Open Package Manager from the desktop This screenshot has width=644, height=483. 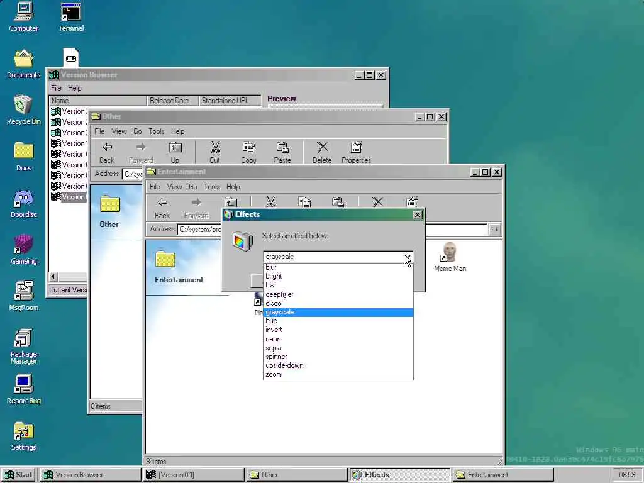point(23,347)
